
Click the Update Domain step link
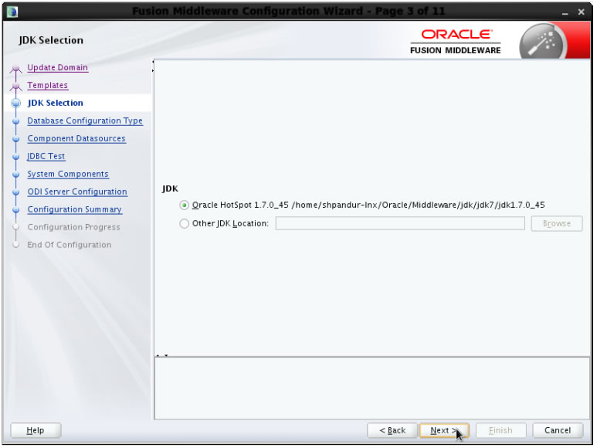pyautogui.click(x=57, y=67)
